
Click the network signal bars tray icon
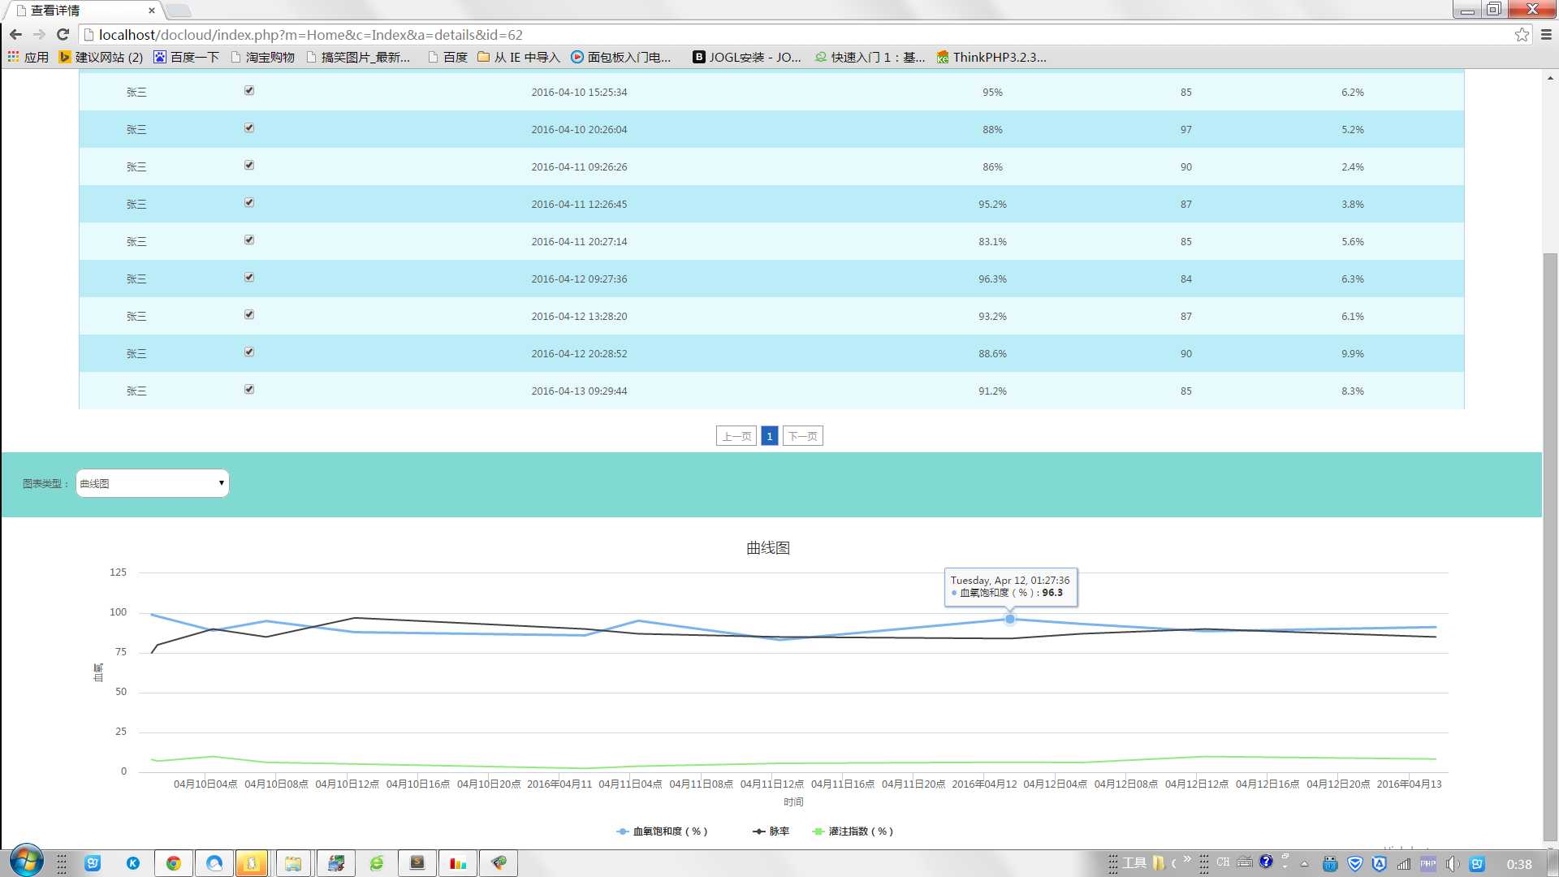pos(1404,864)
